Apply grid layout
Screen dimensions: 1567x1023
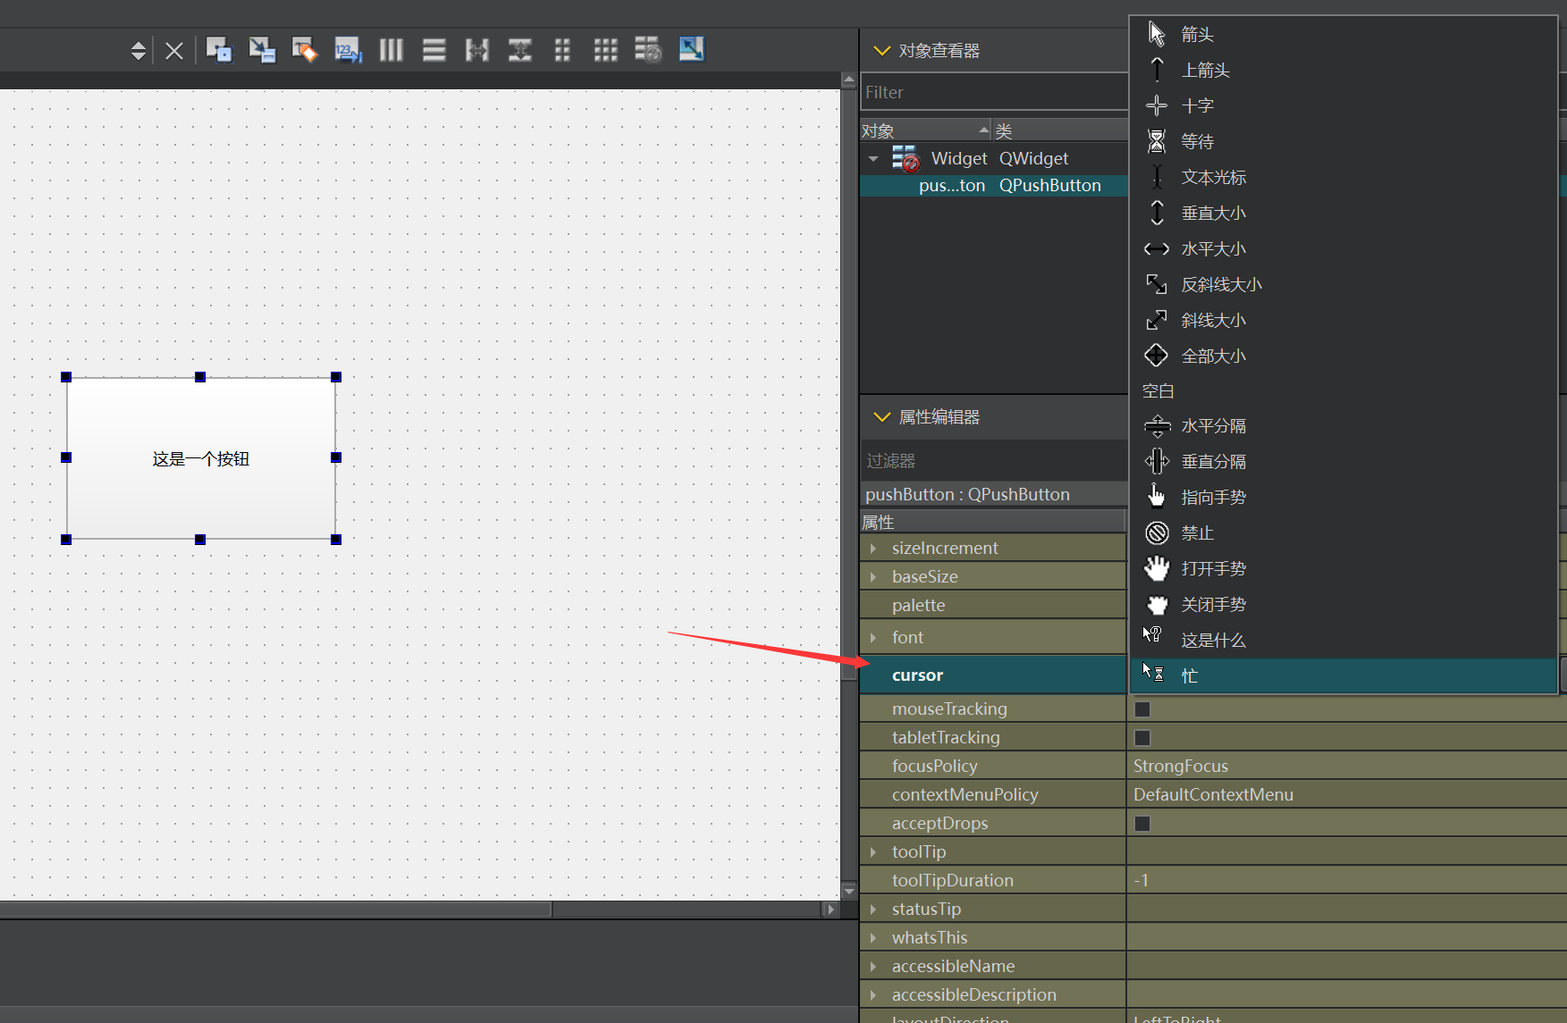point(606,49)
